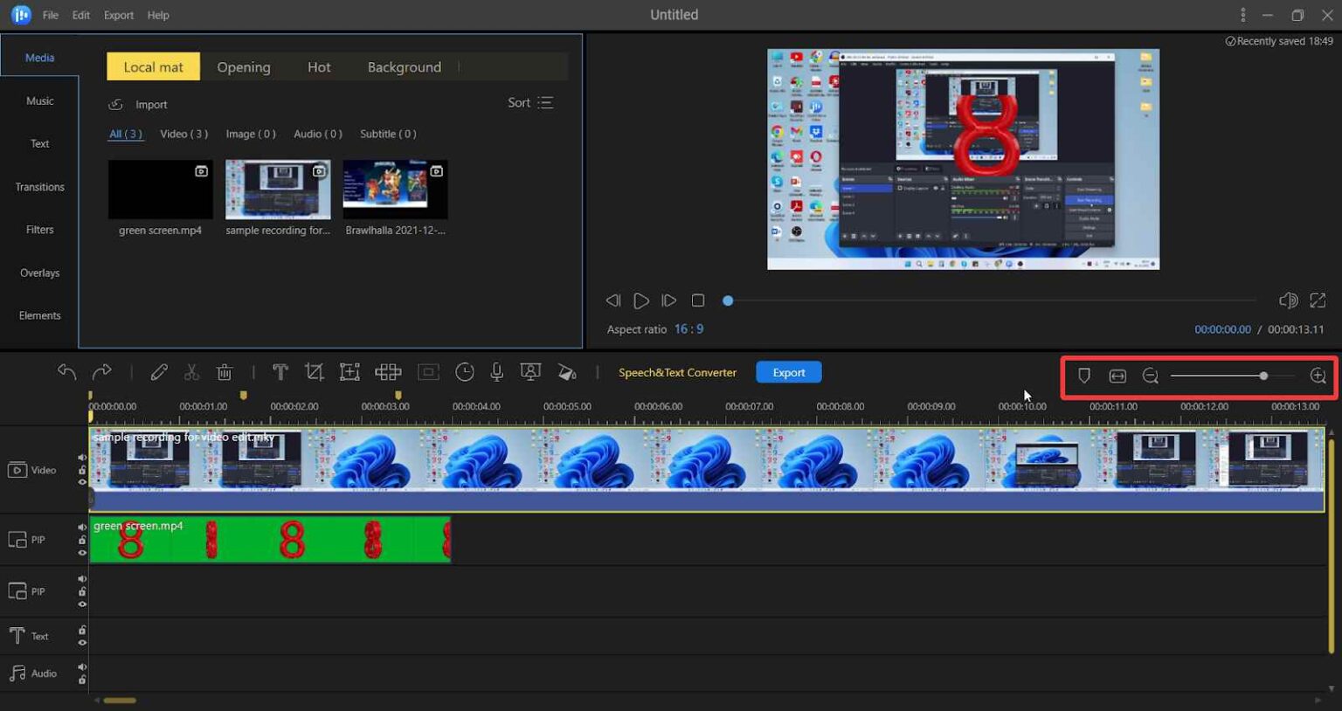
Task: Select the Local mat tab
Action: 153,67
